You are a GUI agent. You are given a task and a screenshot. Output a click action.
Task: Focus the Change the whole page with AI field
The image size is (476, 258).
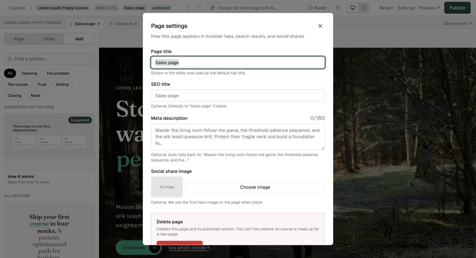tap(254, 8)
